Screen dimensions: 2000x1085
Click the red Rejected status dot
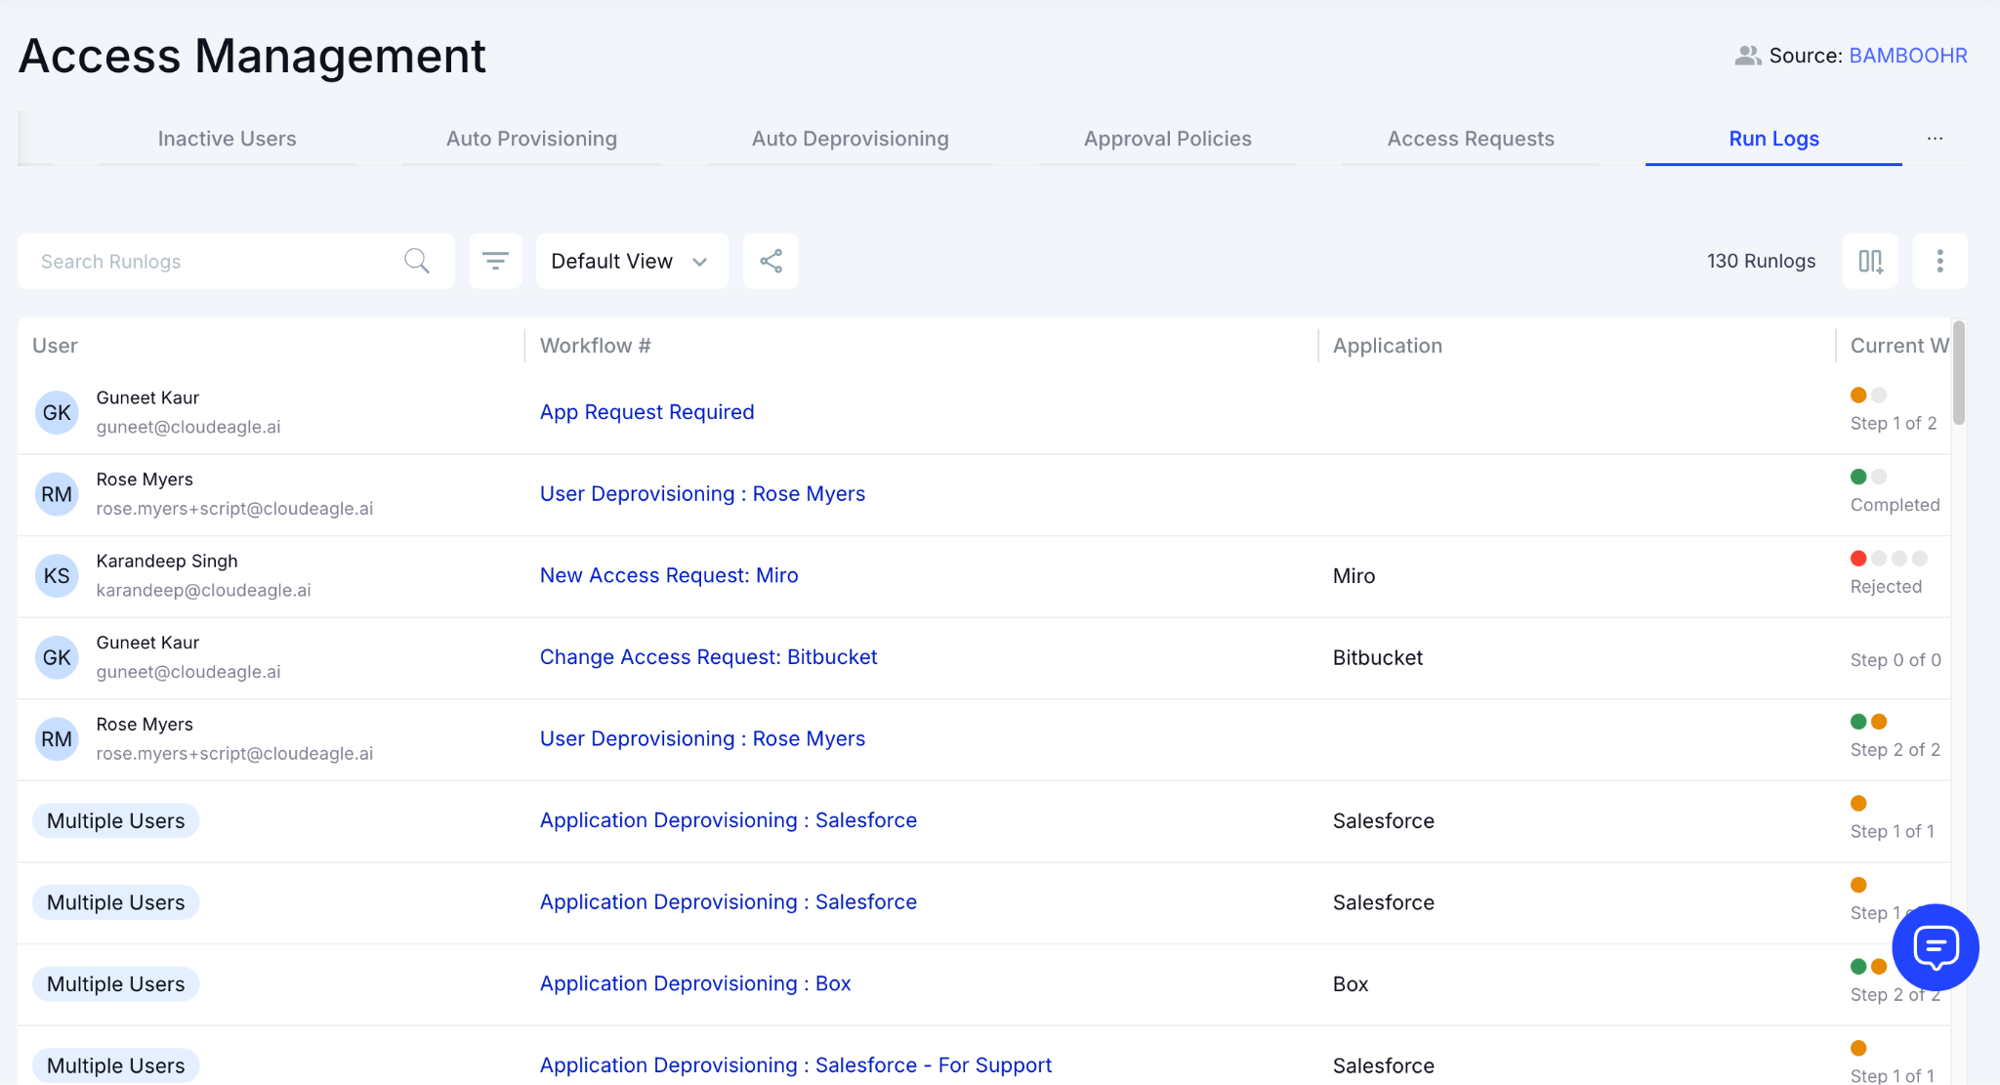tap(1858, 559)
